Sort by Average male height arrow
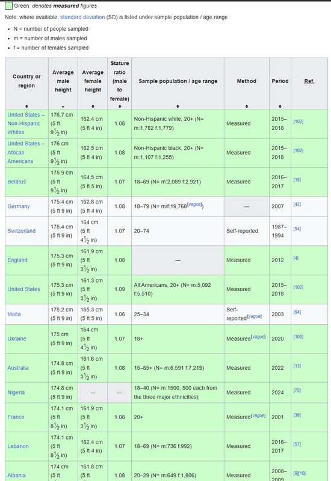 click(x=63, y=106)
